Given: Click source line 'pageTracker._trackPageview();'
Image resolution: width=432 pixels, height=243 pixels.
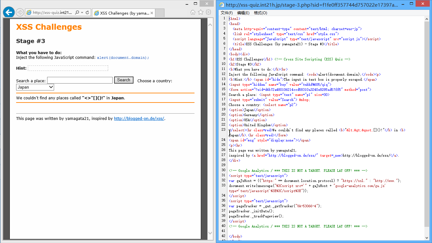Looking at the screenshot, I should (x=256, y=216).
